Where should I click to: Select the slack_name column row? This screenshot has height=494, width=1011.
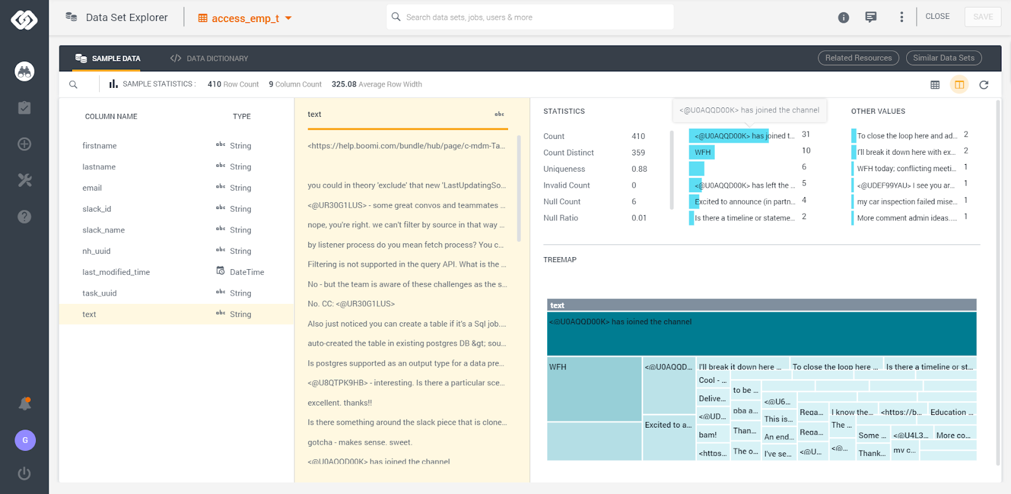point(176,230)
